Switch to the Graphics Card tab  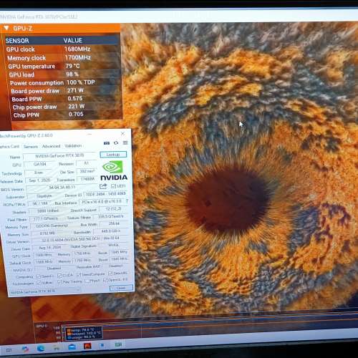coord(9,146)
